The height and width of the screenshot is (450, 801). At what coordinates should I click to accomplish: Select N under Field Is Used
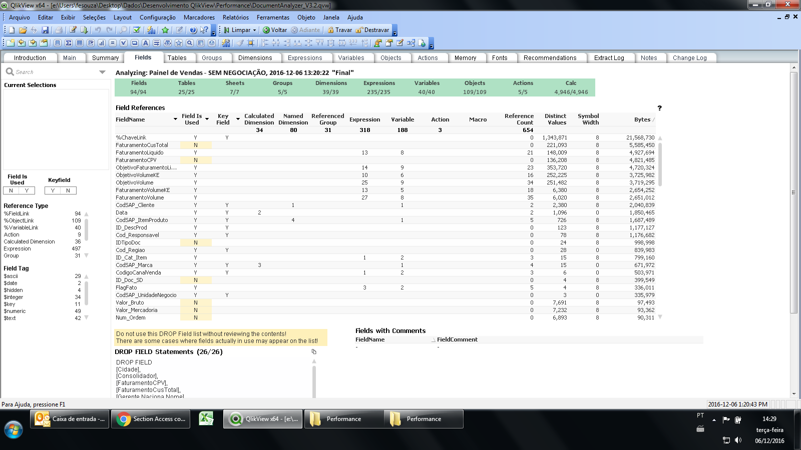click(x=11, y=190)
